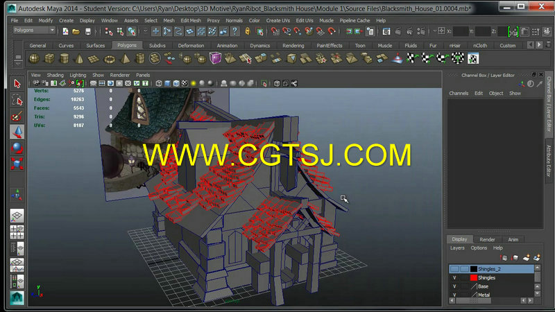The width and height of the screenshot is (555, 312).
Task: Toggle visibility of Shingles layer
Action: (x=454, y=278)
